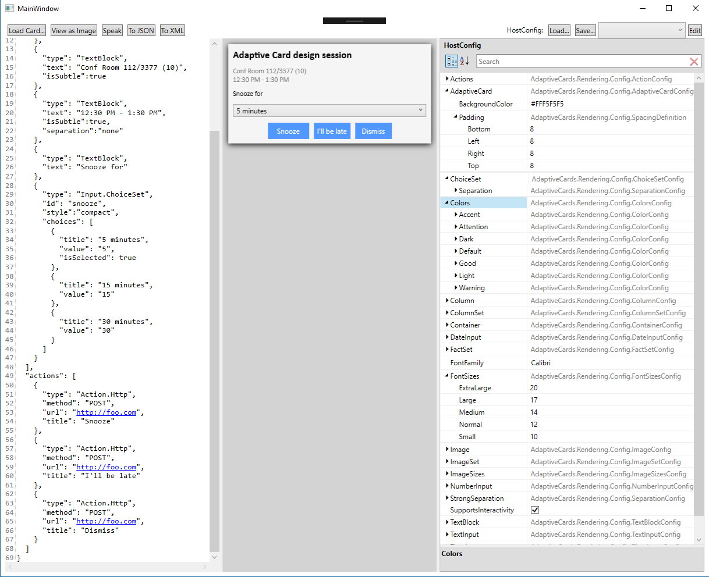Screen dimensions: 709x577
Task: Uncheck the SupportsInteractivity checkbox
Action: click(534, 510)
